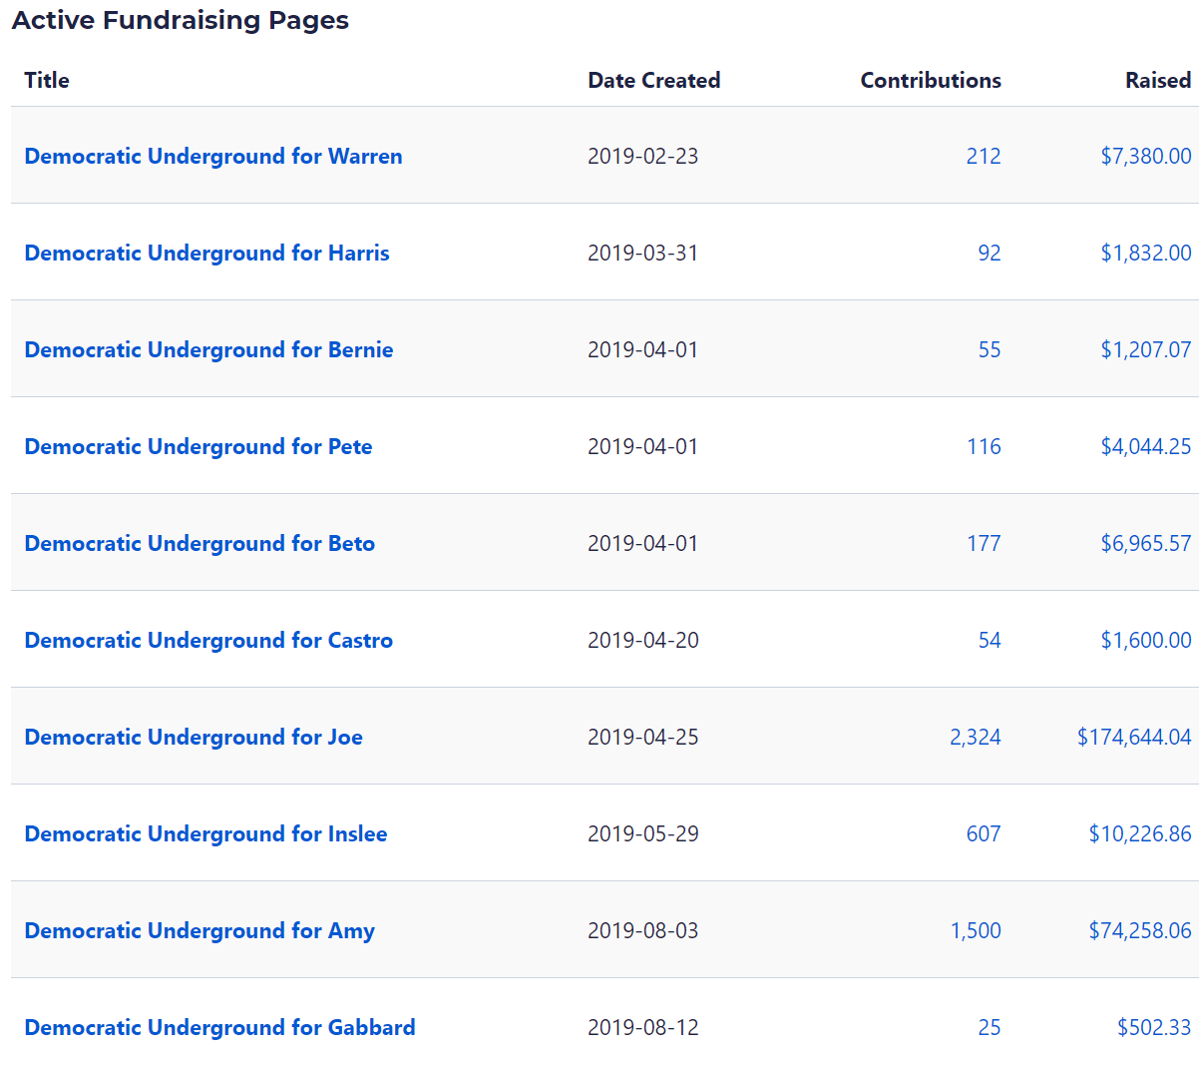Image resolution: width=1199 pixels, height=1069 pixels.
Task: Click the $174,644.04 raised amount
Action: tap(1133, 737)
